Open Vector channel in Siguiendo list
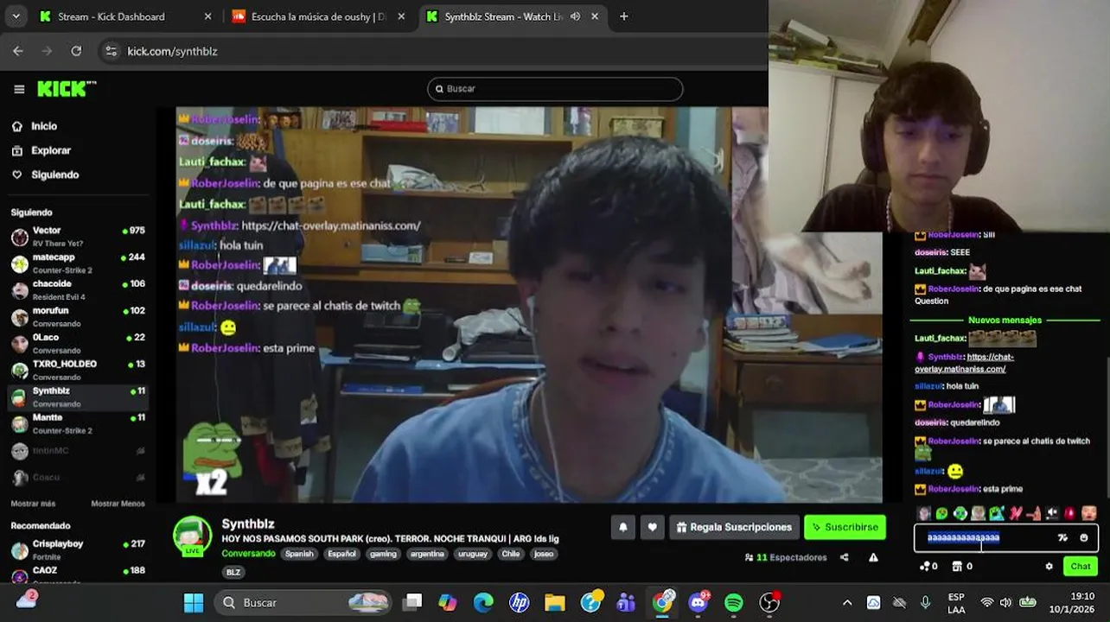This screenshot has height=622, width=1110. (78, 237)
